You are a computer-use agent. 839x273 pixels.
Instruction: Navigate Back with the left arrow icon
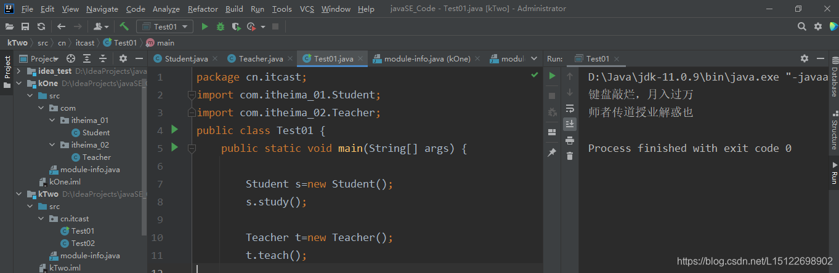point(61,26)
